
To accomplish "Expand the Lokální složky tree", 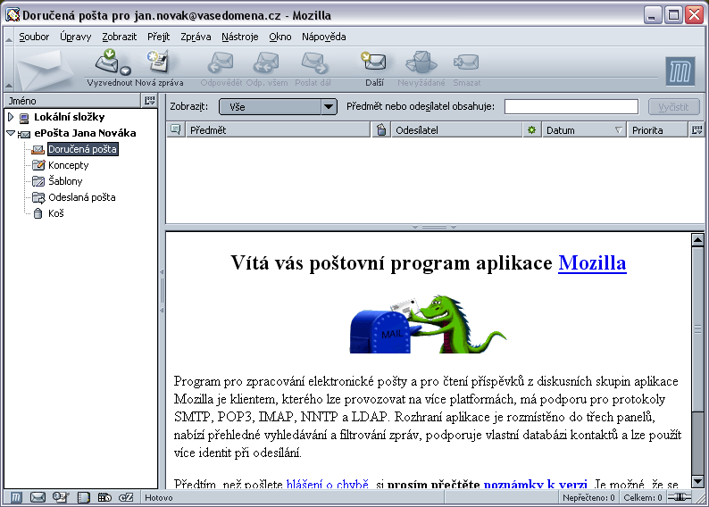I will click(x=11, y=117).
